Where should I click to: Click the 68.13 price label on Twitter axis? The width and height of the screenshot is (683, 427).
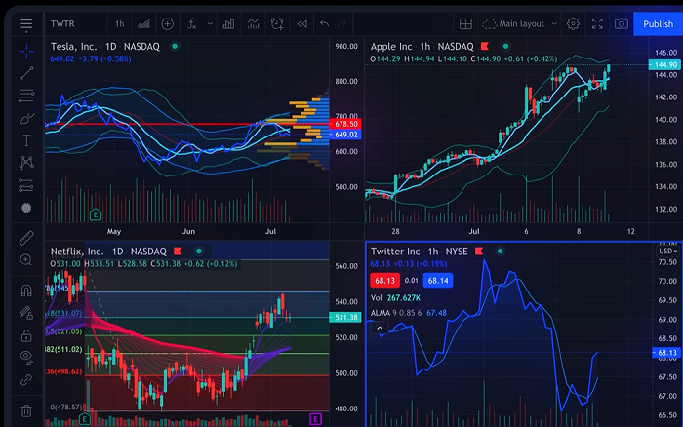pos(666,353)
